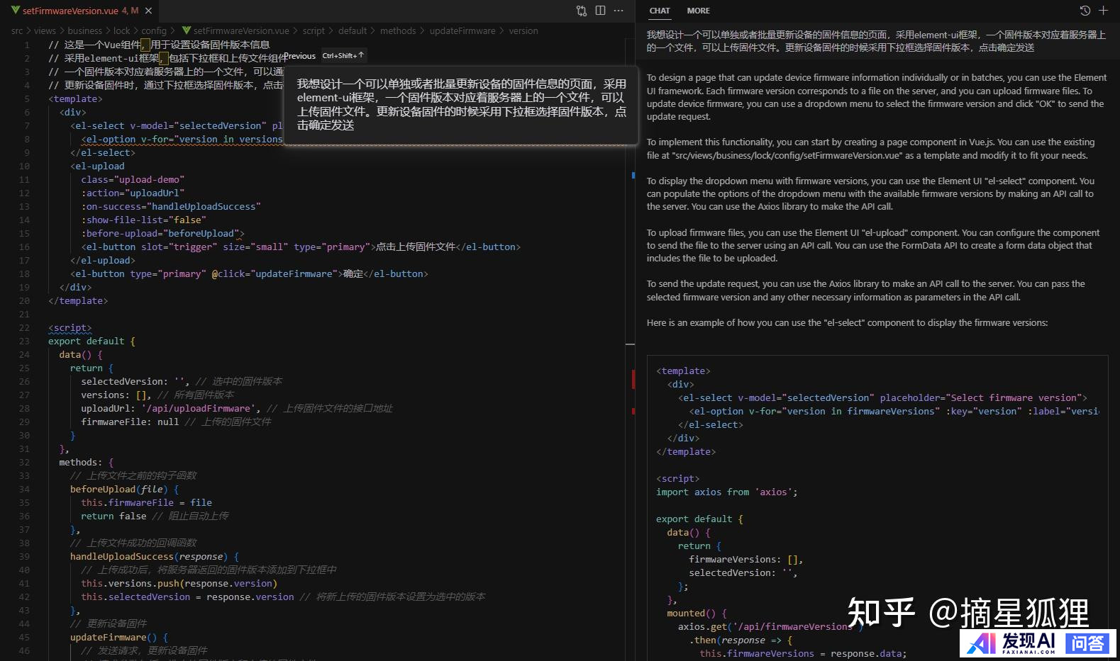This screenshot has width=1120, height=661.
Task: Open the editor More Actions ellipsis menu
Action: tap(619, 11)
